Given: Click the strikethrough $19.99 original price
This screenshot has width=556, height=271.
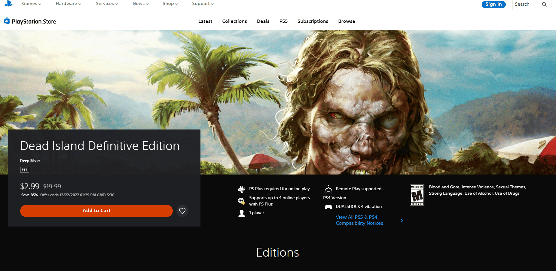Looking at the screenshot, I should click(52, 187).
